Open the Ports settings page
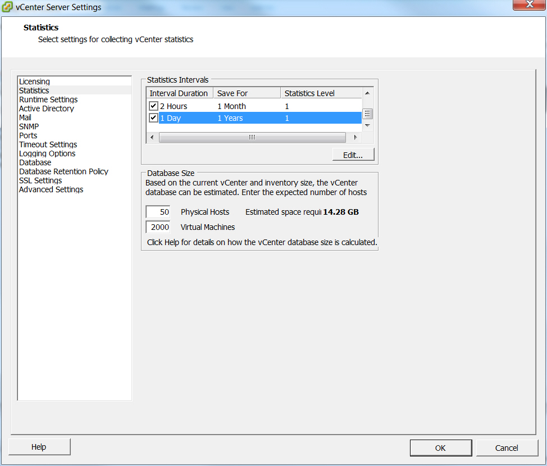This screenshot has height=466, width=547. 28,135
